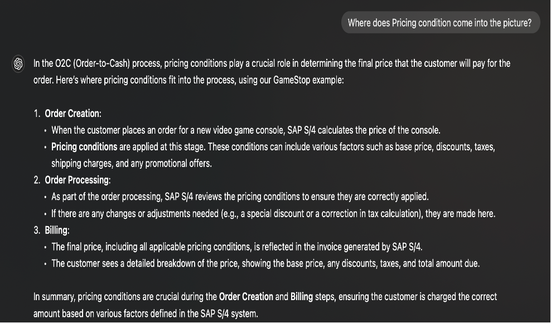Click the 'GameStop example:' text in intro
Image resolution: width=551 pixels, height=323 pixels.
click(308, 80)
